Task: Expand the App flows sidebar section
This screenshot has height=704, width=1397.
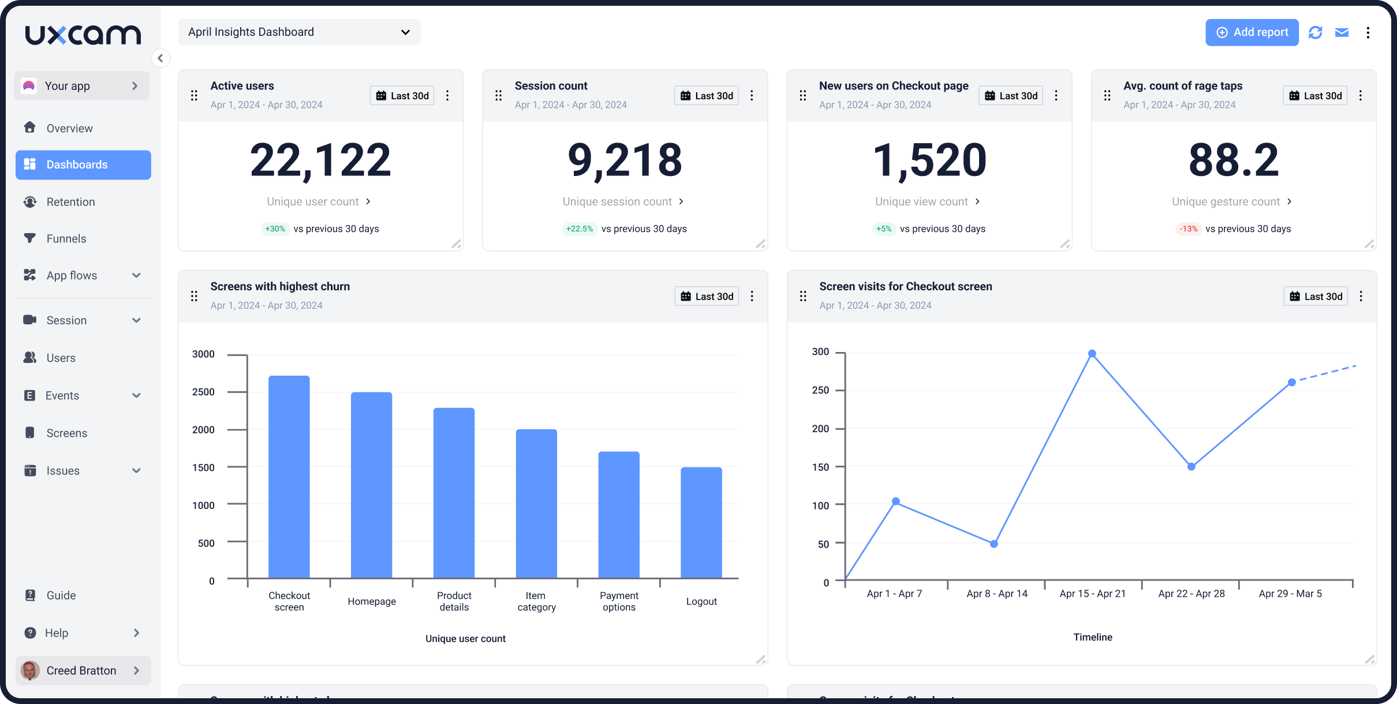Action: click(136, 275)
